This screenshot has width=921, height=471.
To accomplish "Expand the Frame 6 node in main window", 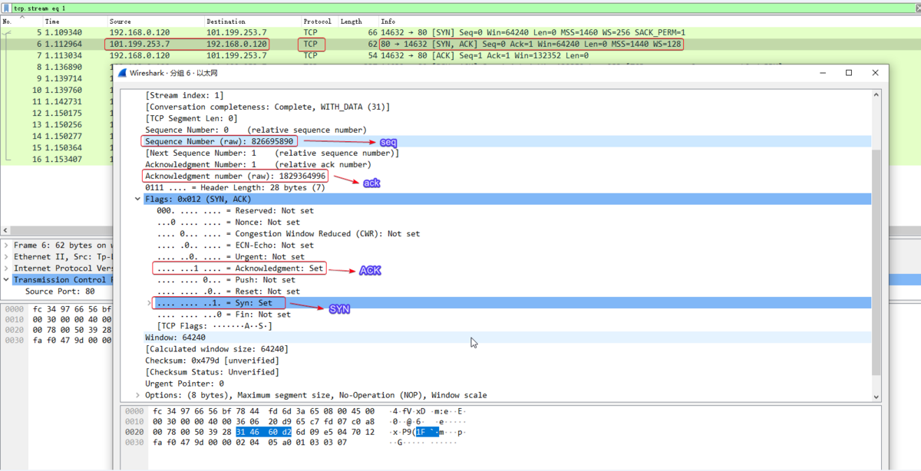I will point(7,245).
